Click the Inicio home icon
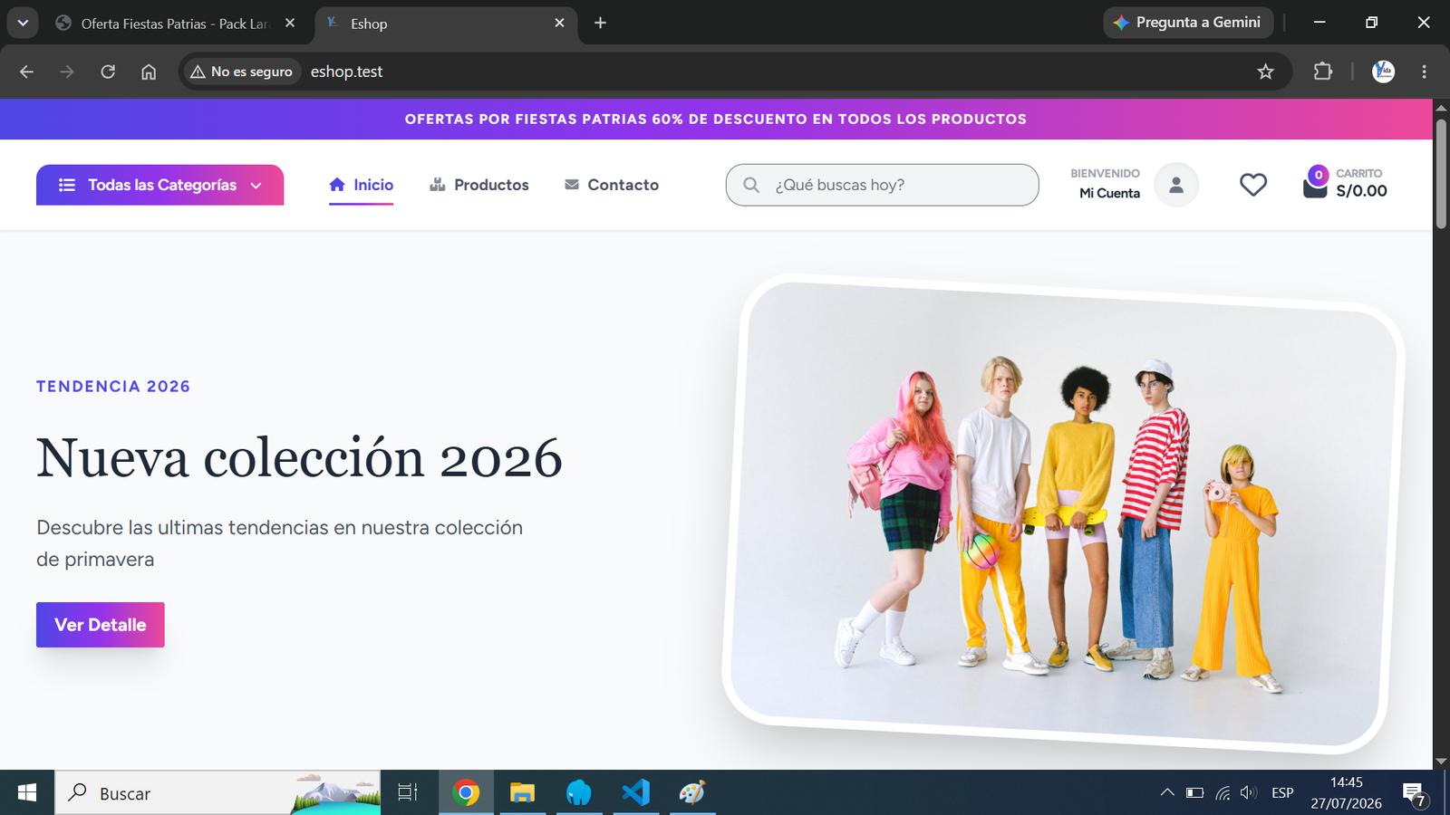The height and width of the screenshot is (815, 1450). 337,185
